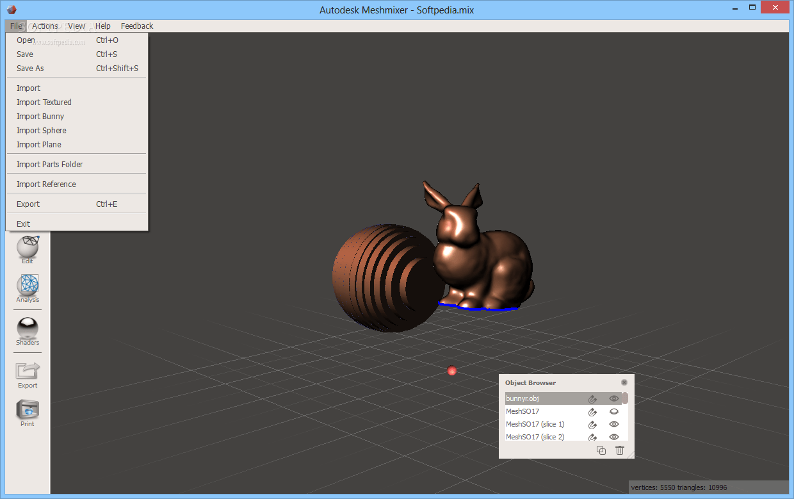Choose Import Reference menu entry
Image resolution: width=794 pixels, height=499 pixels.
(x=77, y=184)
